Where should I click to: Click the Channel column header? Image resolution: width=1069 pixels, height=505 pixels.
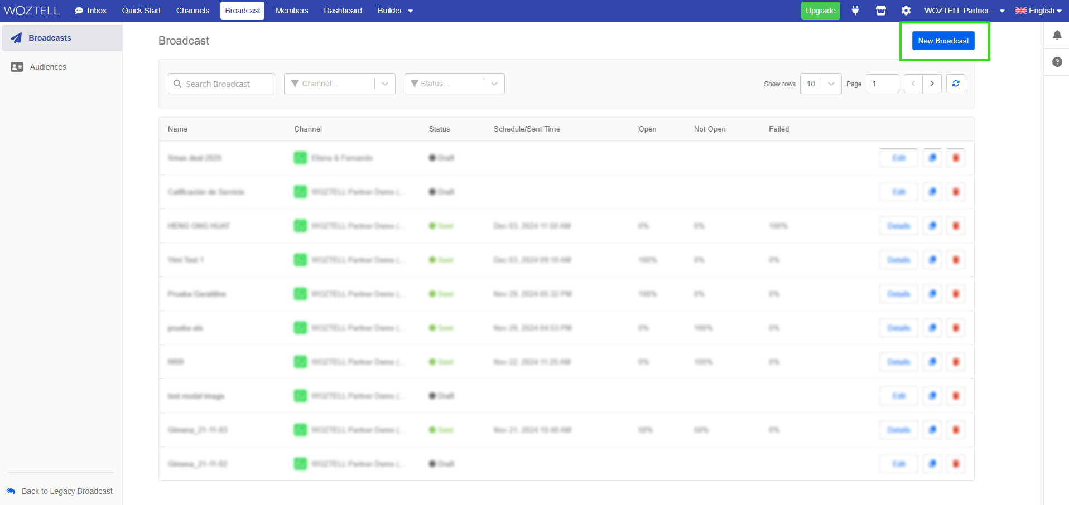[x=308, y=129]
